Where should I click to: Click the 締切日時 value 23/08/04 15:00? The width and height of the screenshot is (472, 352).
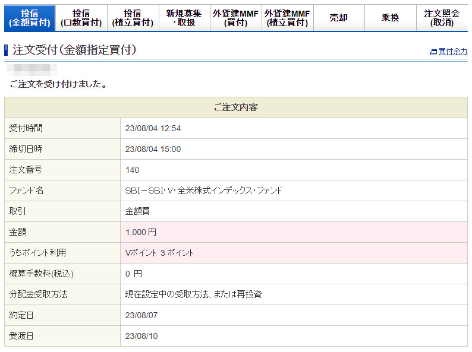pyautogui.click(x=153, y=149)
